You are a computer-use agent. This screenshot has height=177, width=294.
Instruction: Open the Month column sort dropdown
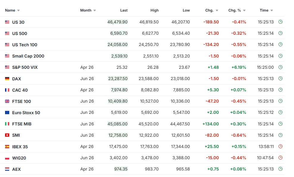(x=95, y=11)
